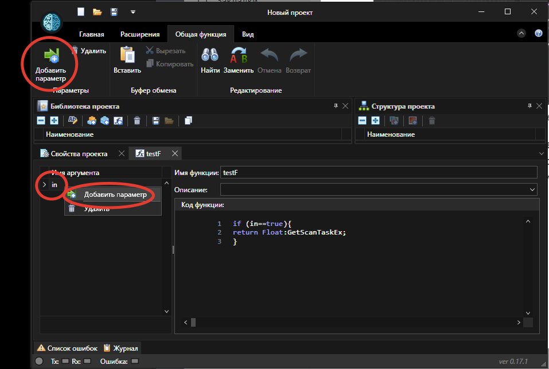549x369 pixels.
Task: Click code editor scroll right arrow
Action: coord(519,323)
